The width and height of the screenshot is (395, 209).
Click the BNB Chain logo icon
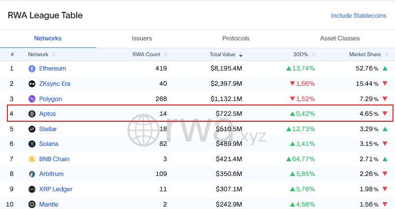point(32,159)
